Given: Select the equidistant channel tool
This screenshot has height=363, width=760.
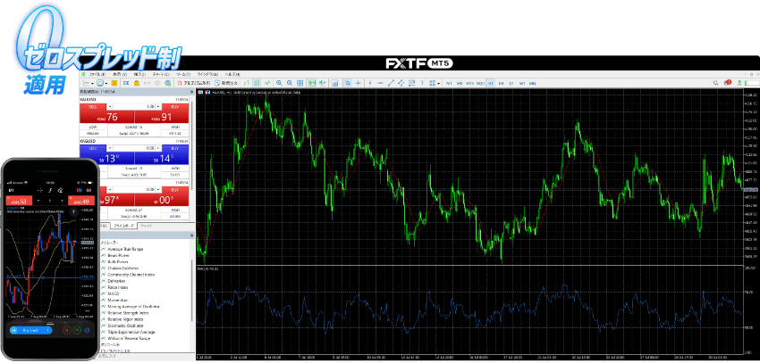Looking at the screenshot, I should tap(401, 83).
